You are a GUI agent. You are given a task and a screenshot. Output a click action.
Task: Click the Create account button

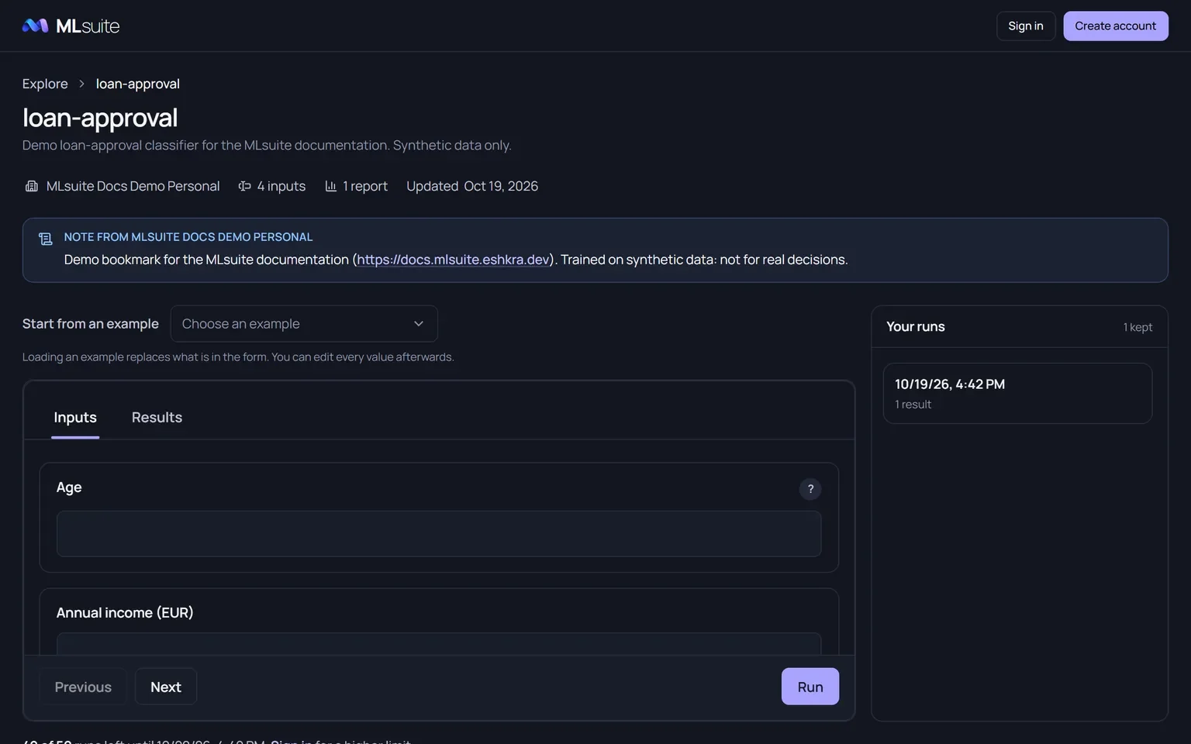coord(1115,26)
